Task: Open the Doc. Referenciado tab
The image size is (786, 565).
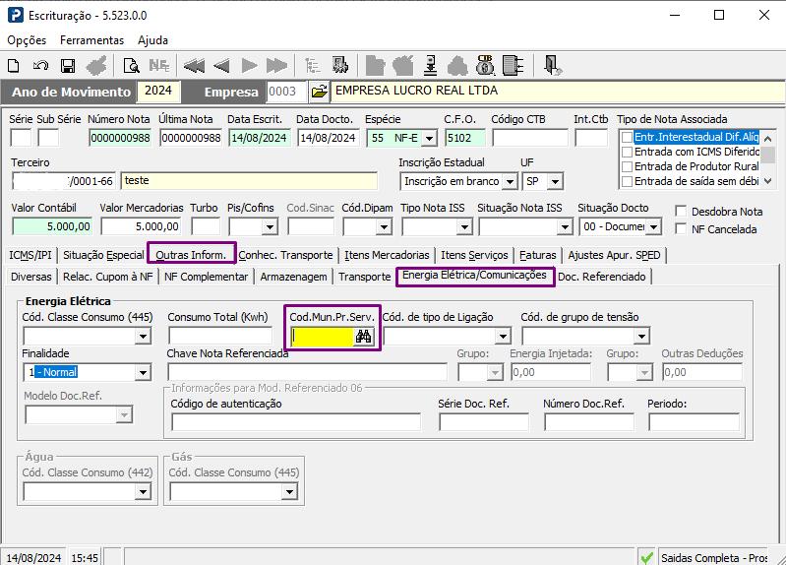Action: [x=601, y=277]
